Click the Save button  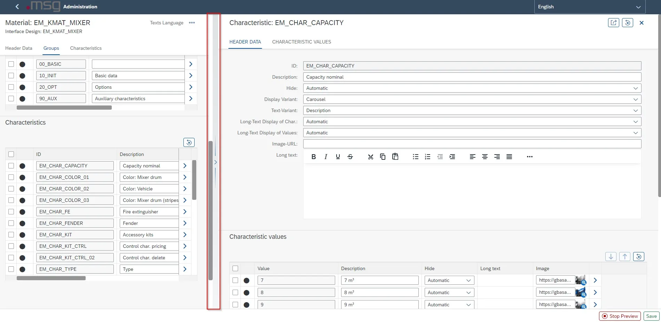point(651,316)
